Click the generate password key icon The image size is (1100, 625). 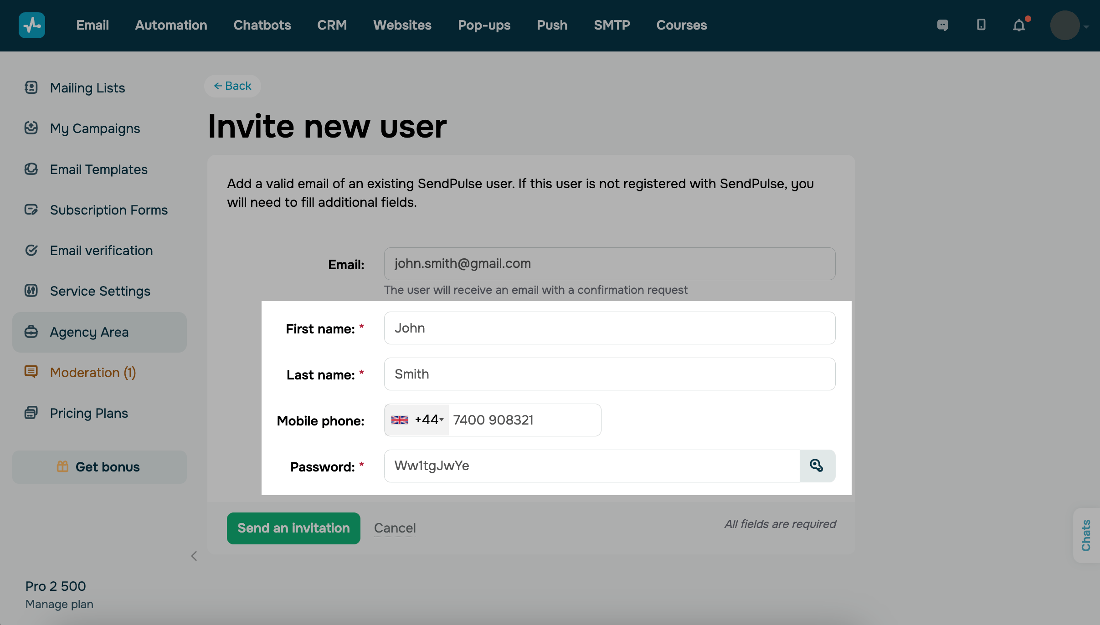[817, 466]
